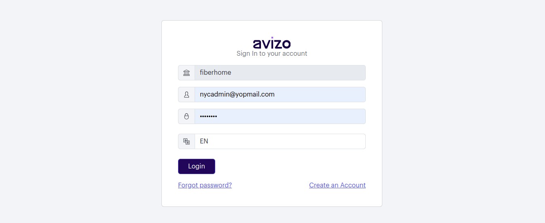Screen dimensions: 545x223
Task: Focus the masked password field
Action: pyautogui.click(x=280, y=116)
